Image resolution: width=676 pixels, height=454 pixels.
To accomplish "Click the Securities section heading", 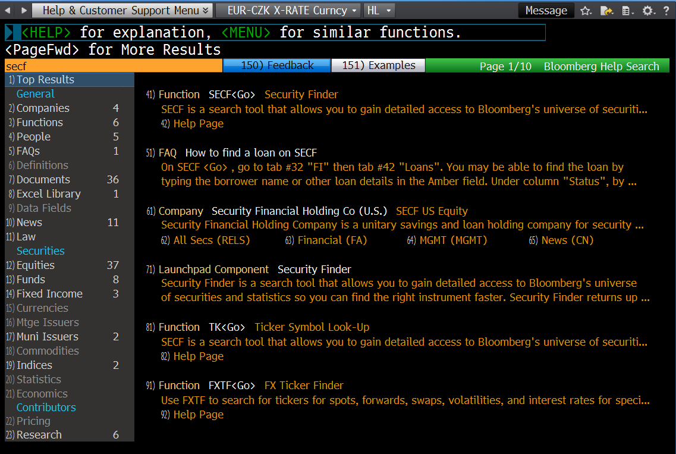I will (40, 251).
